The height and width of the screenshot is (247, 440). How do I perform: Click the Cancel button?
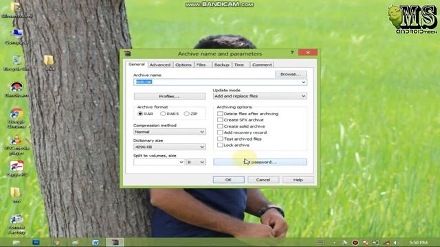tap(263, 180)
